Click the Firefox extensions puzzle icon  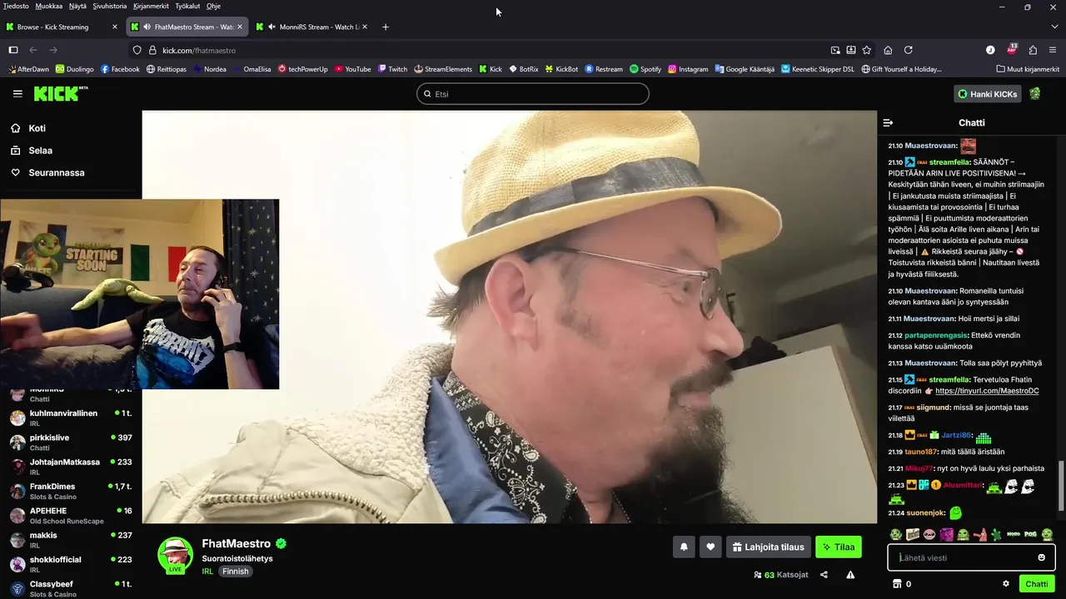(1033, 50)
